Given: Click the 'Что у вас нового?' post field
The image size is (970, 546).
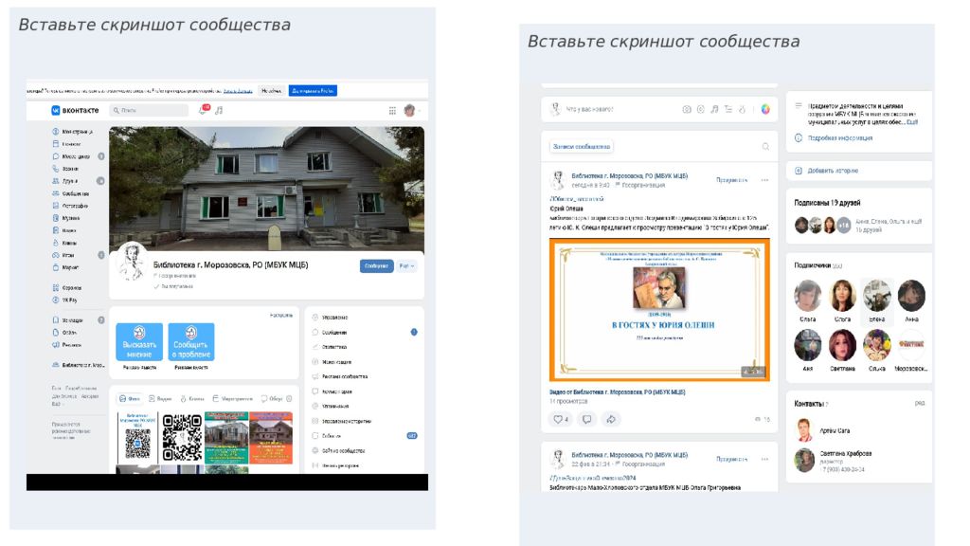Looking at the screenshot, I should pos(589,109).
